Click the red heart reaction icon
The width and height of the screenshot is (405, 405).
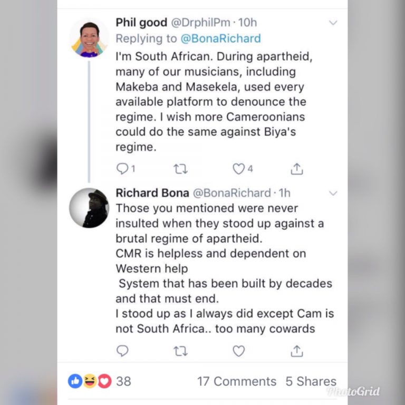(104, 381)
